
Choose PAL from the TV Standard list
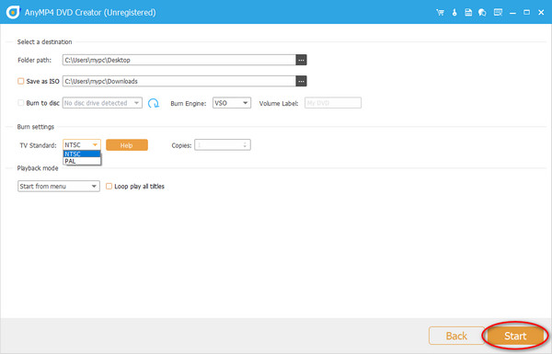coord(82,161)
